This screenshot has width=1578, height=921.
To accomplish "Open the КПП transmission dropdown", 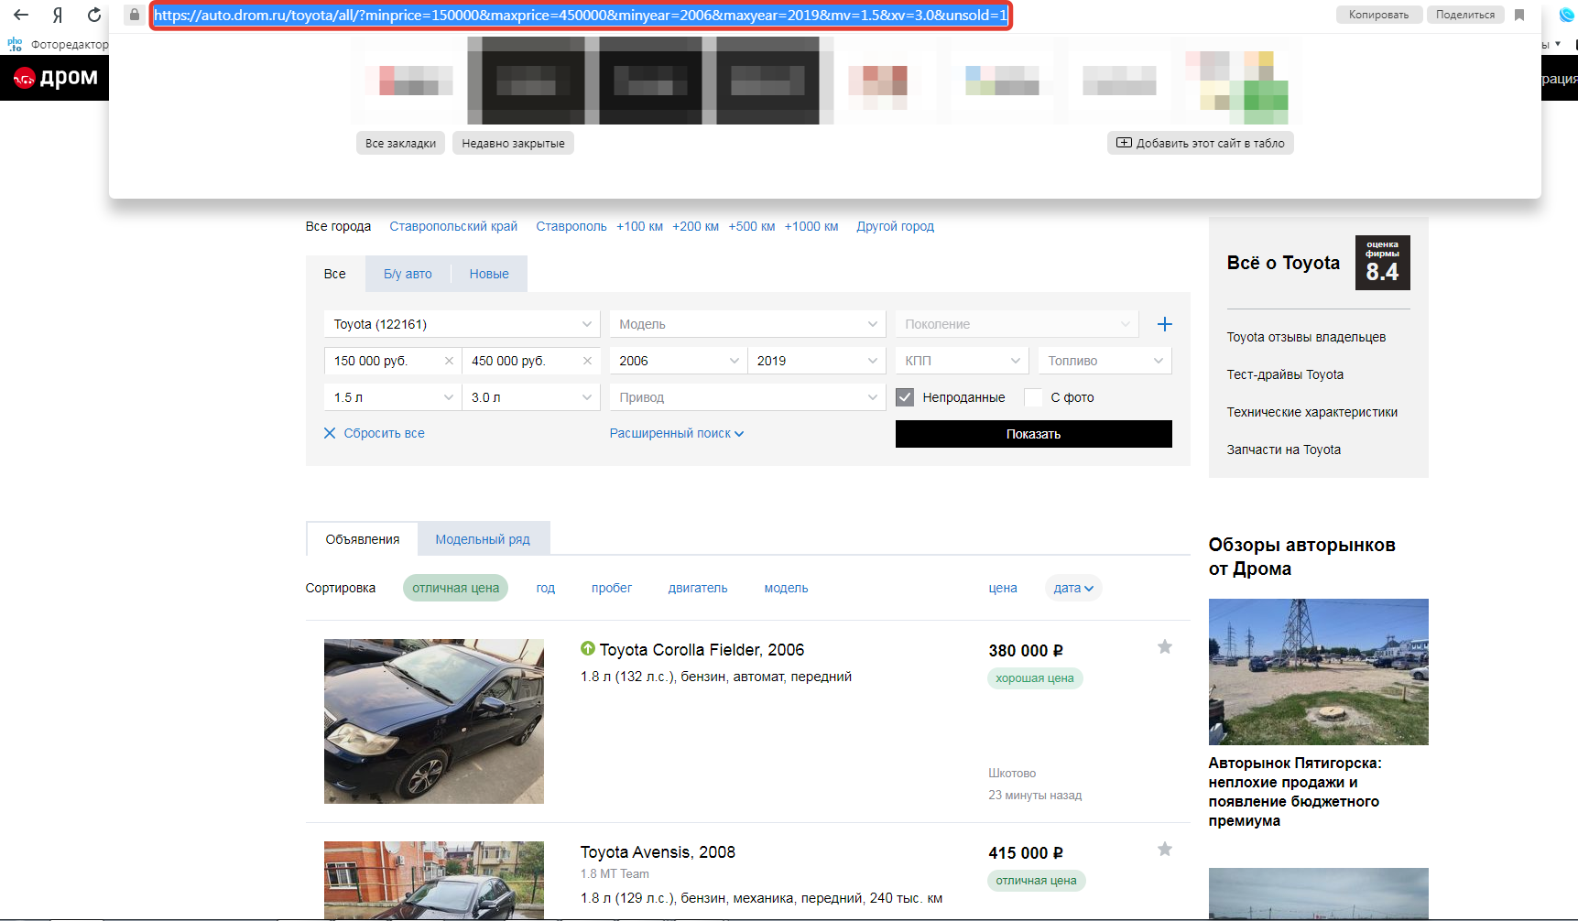I will coord(961,361).
